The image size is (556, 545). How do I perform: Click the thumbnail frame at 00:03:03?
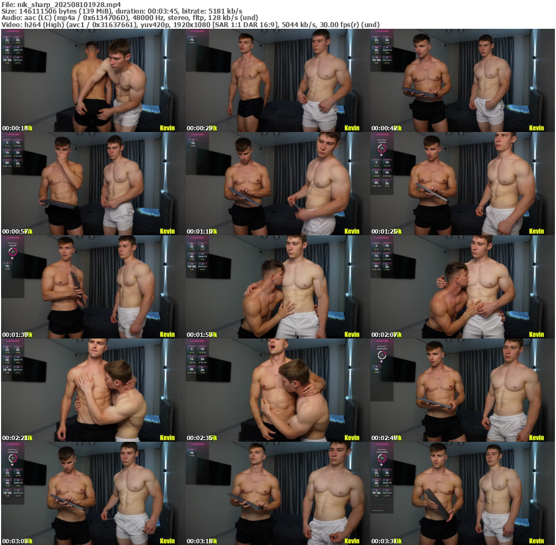[93, 493]
